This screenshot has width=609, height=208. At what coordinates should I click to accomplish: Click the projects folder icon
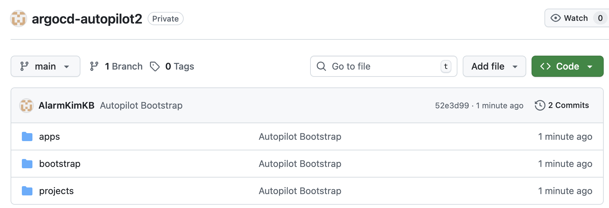27,191
